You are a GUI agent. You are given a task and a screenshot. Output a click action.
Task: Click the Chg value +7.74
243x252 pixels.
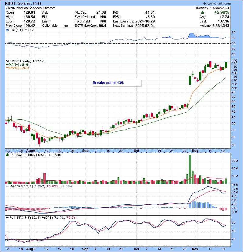(x=224, y=17)
